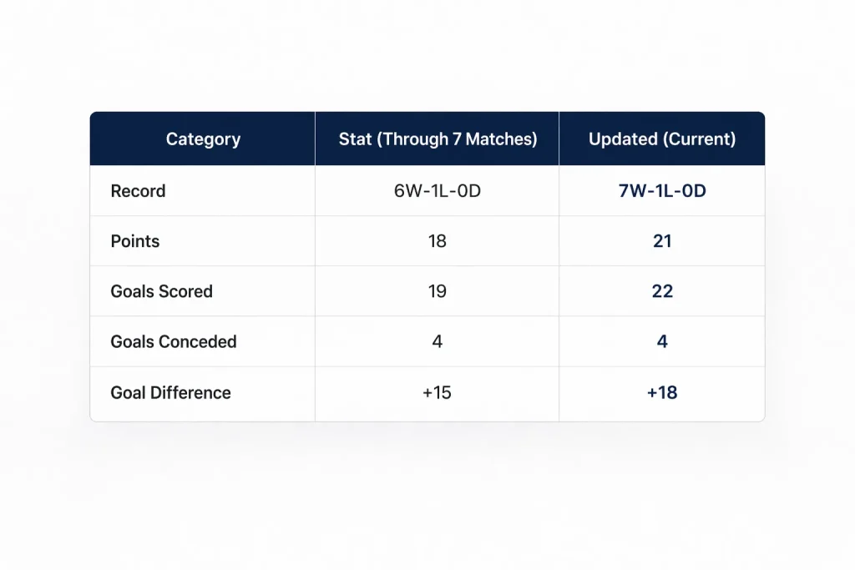The image size is (855, 570).
Task: Click the Category column header
Action: (203, 139)
